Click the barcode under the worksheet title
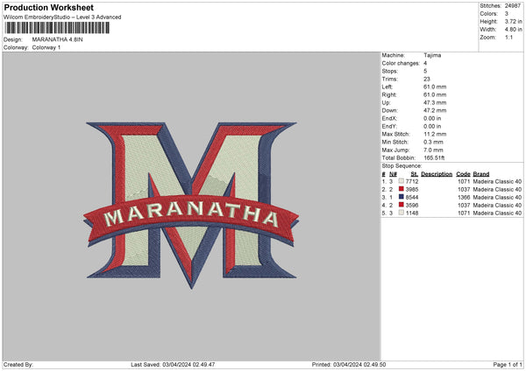The height and width of the screenshot is (371, 526). point(57,28)
